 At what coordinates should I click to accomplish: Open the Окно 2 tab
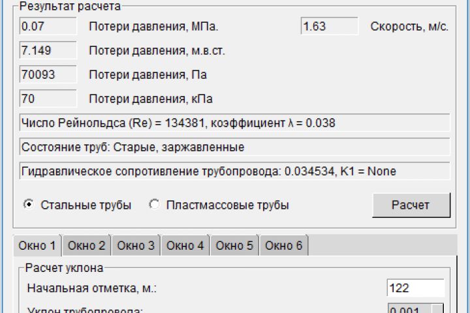pyautogui.click(x=87, y=246)
